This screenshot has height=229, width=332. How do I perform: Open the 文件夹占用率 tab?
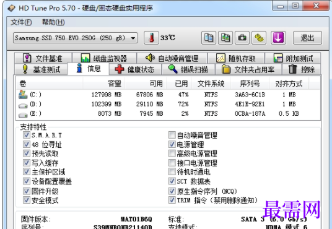click(x=248, y=69)
